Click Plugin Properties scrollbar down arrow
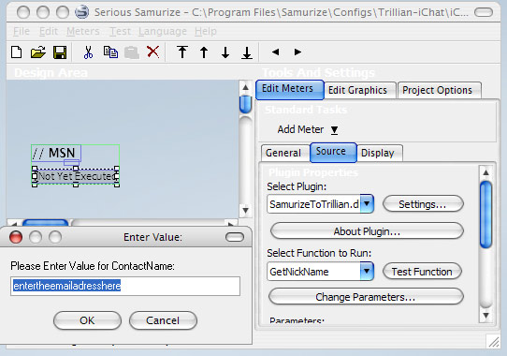507x356 pixels. (486, 315)
